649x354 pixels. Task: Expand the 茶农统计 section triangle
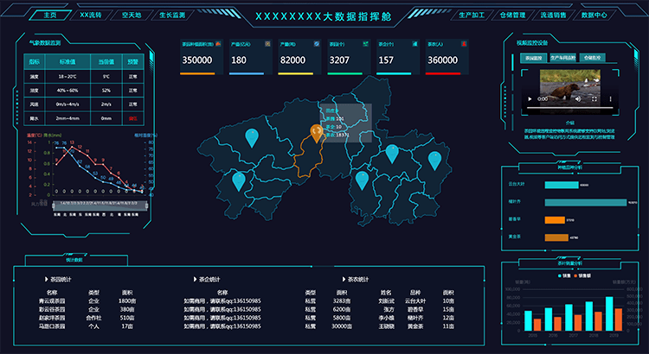[344, 280]
